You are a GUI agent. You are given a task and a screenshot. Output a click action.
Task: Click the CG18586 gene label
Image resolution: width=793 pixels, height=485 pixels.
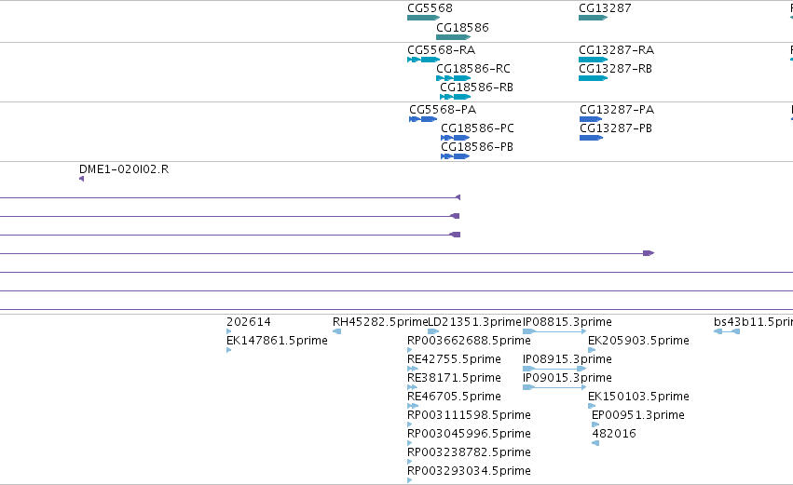[x=462, y=27]
